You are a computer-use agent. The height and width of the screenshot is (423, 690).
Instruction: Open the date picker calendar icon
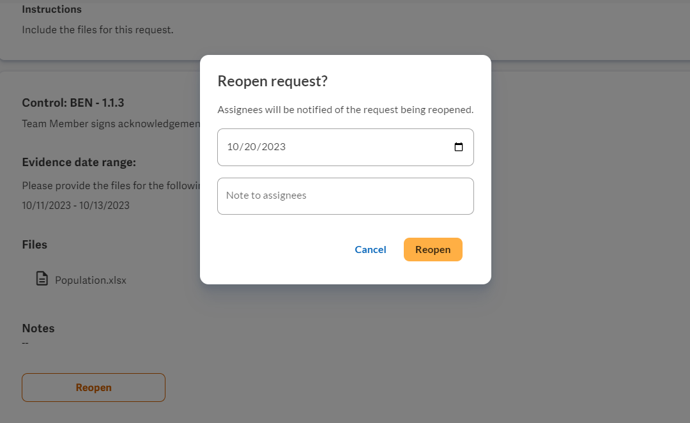pos(459,146)
